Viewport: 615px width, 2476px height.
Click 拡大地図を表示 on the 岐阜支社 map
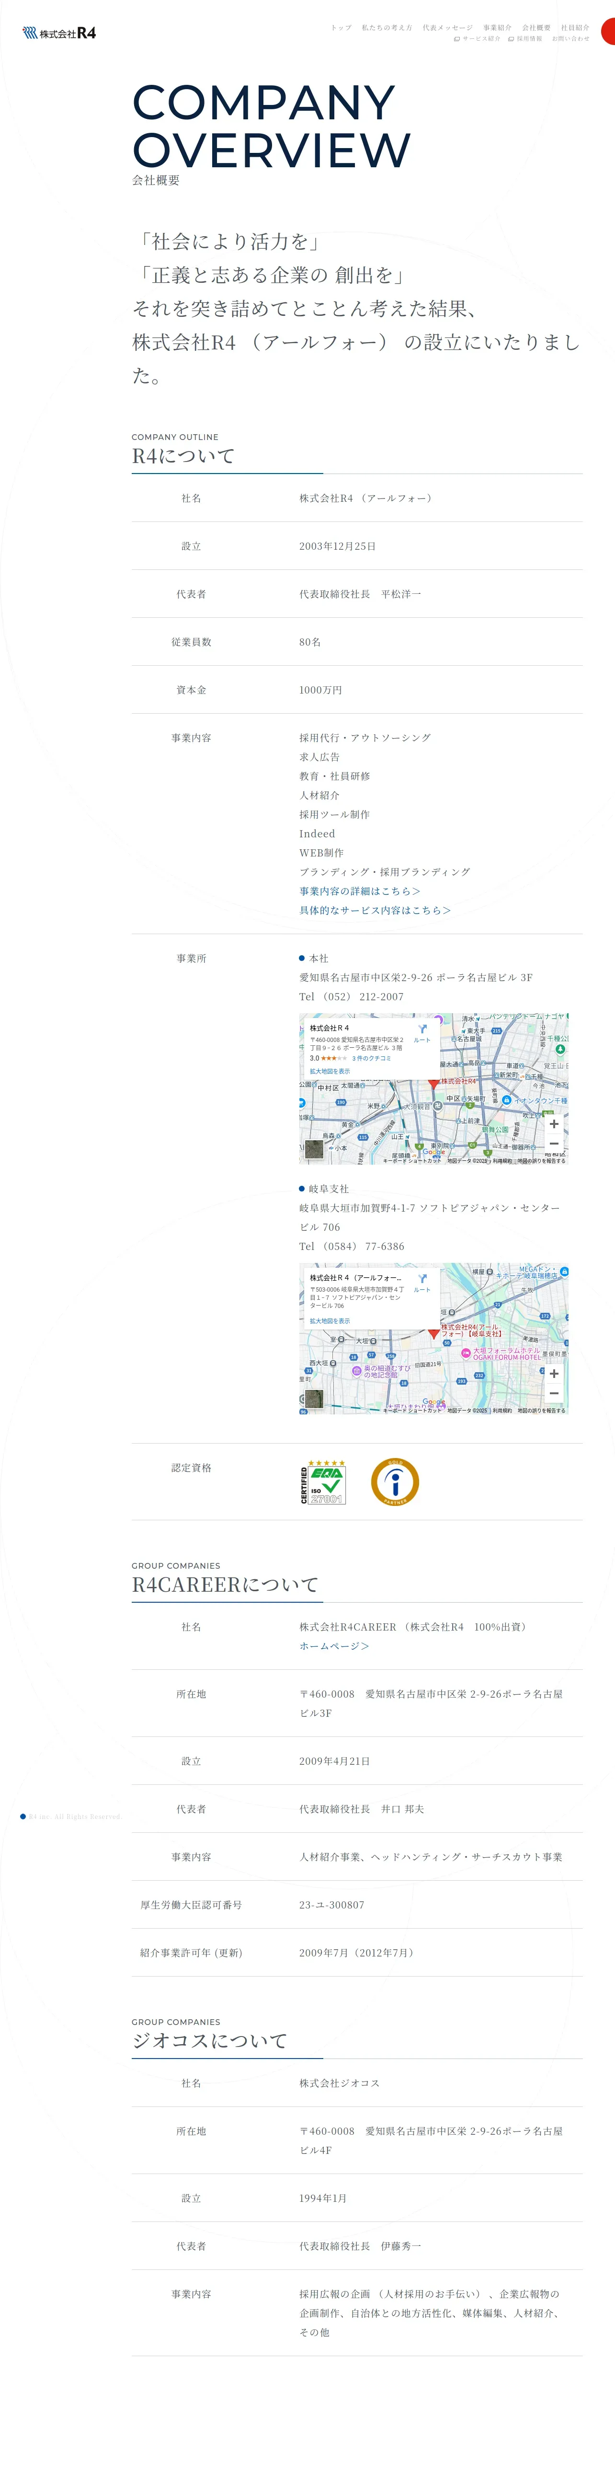pos(330,1320)
